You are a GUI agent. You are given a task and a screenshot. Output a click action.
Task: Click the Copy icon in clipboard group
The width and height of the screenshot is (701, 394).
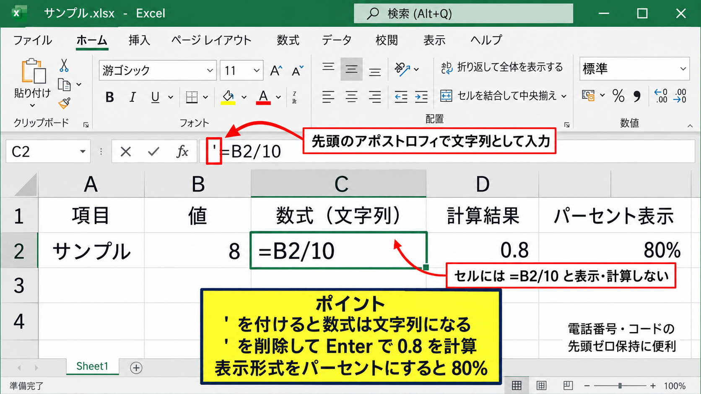(64, 85)
